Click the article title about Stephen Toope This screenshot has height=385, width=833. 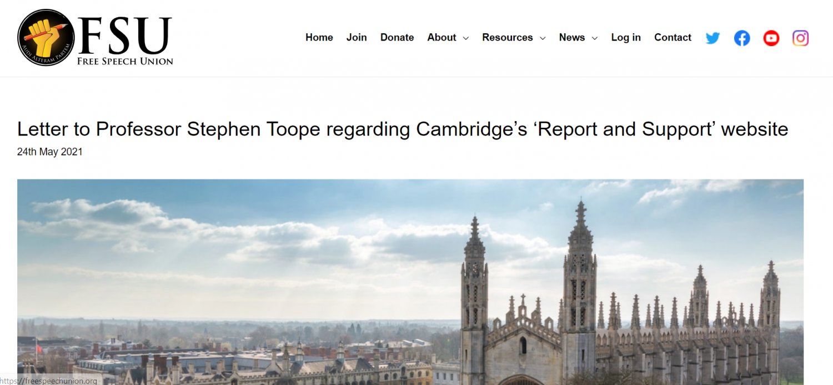(x=403, y=129)
